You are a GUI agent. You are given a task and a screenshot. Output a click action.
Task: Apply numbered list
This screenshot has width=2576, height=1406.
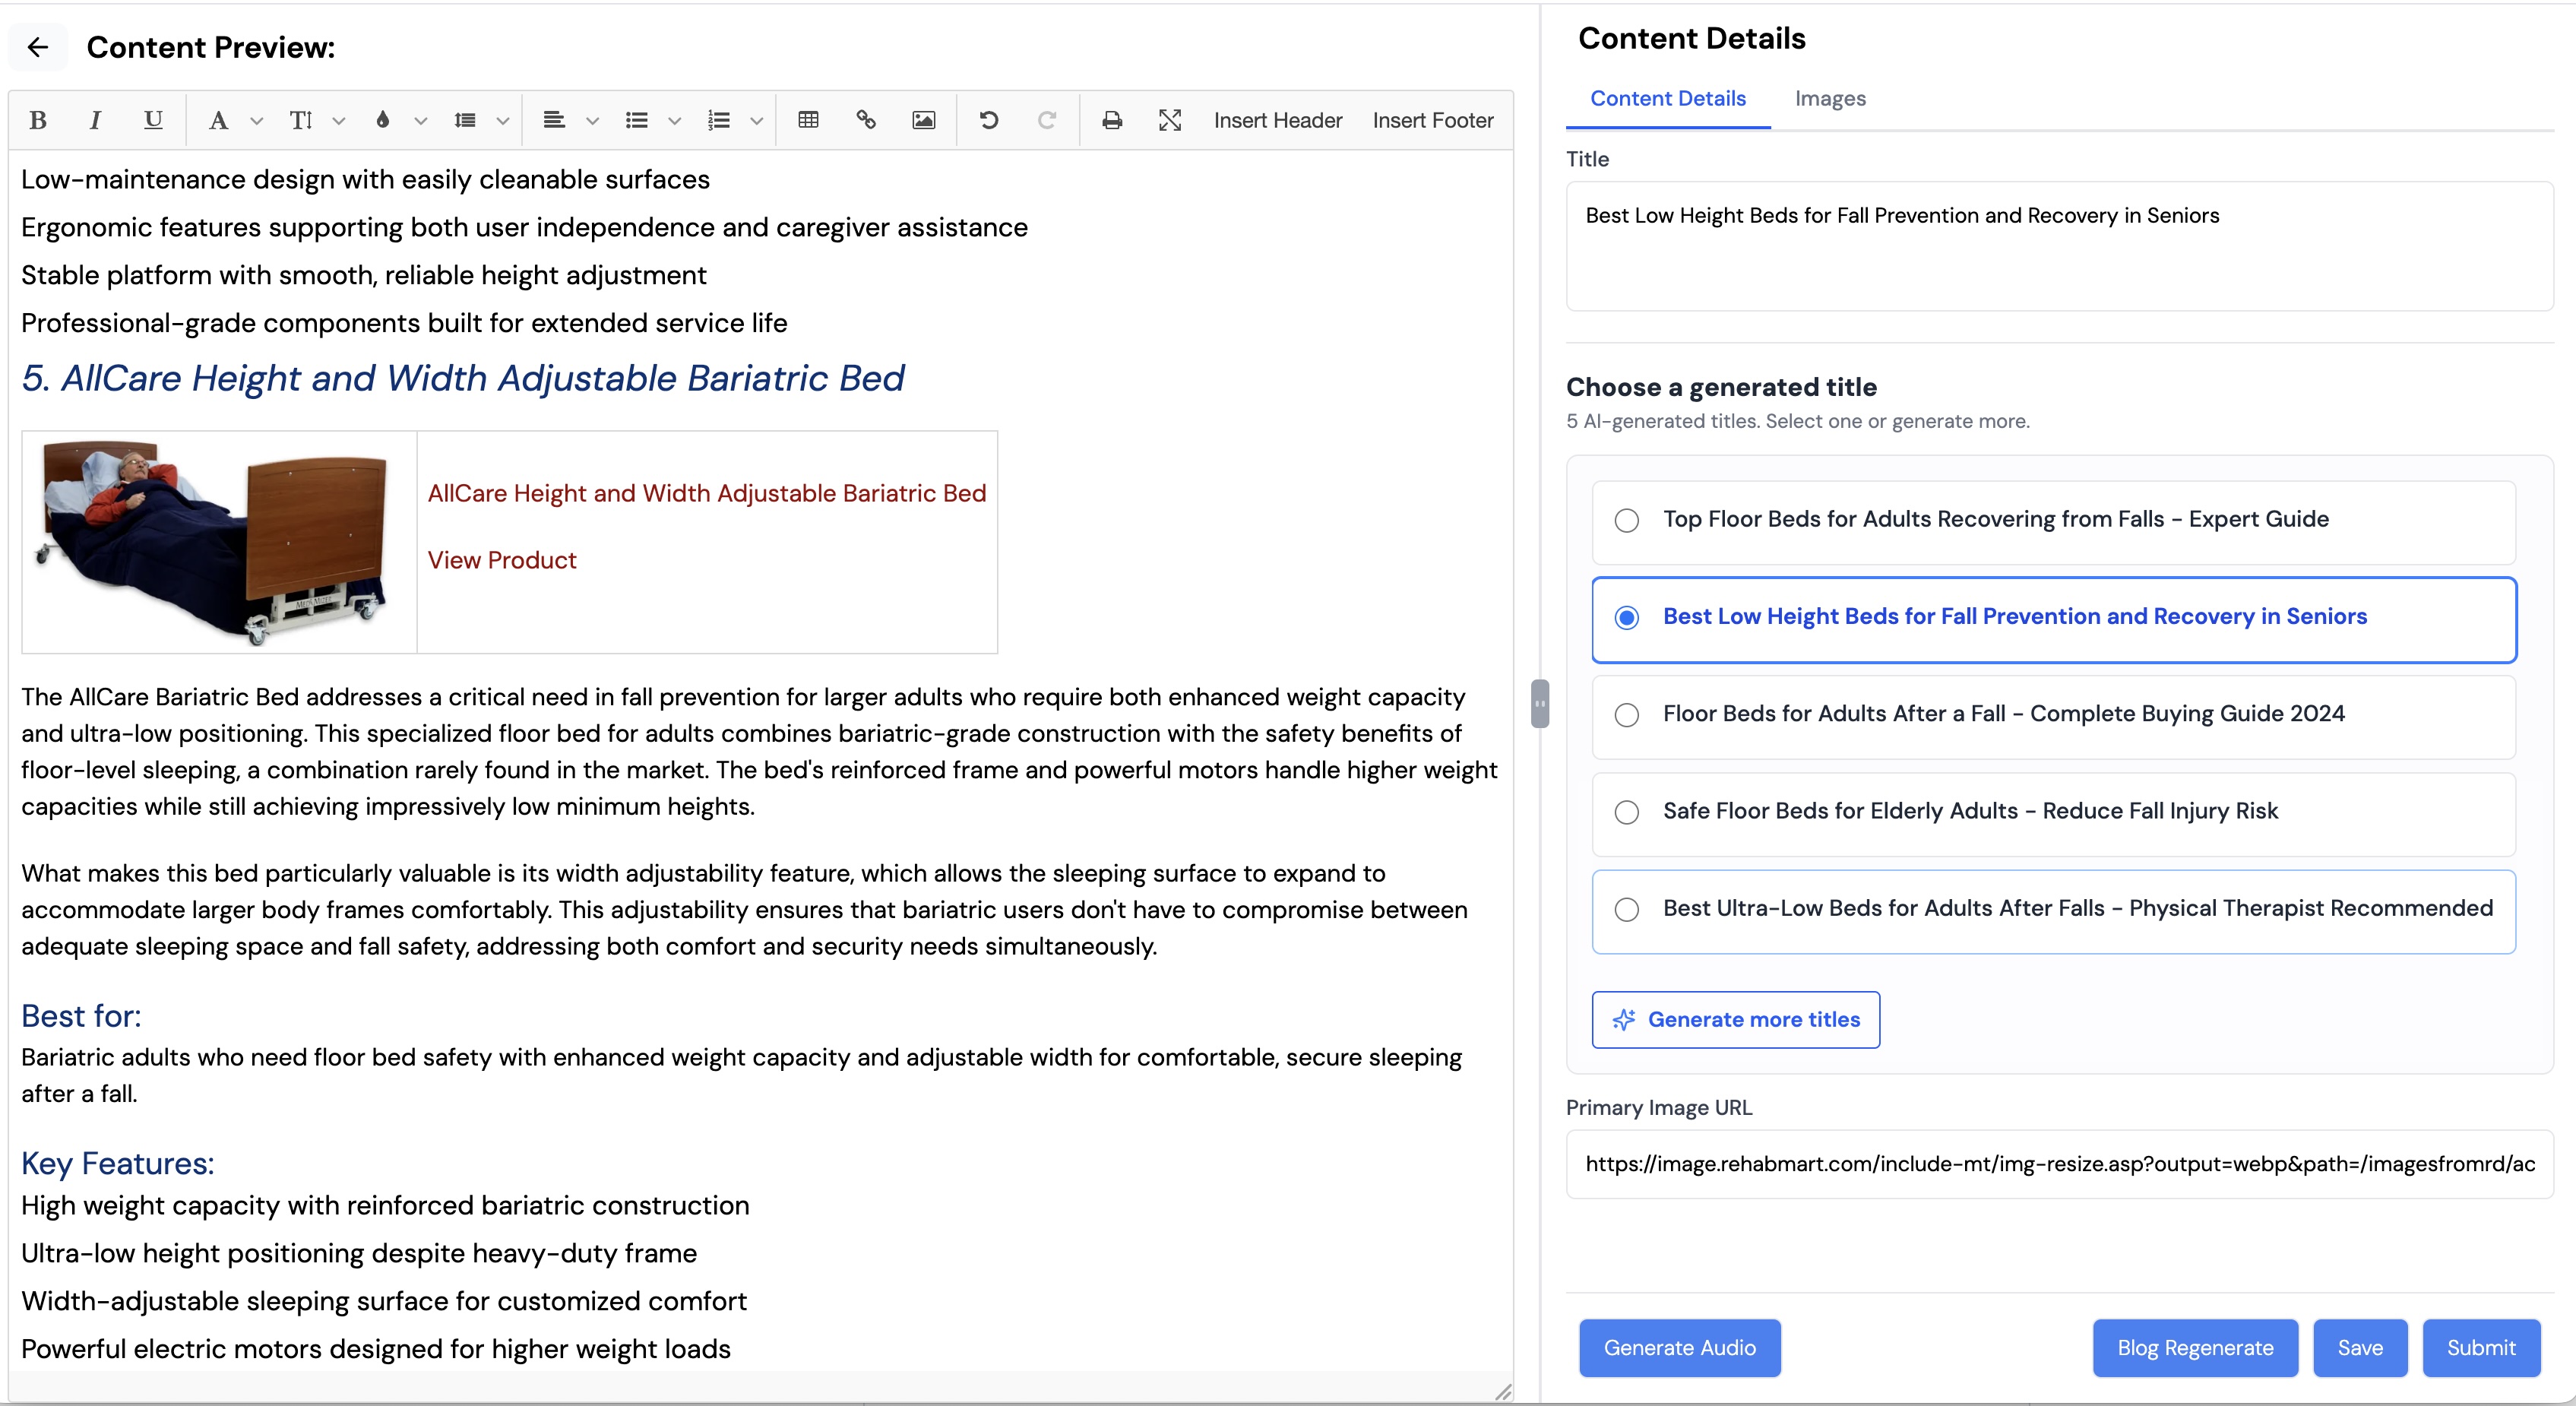tap(719, 120)
